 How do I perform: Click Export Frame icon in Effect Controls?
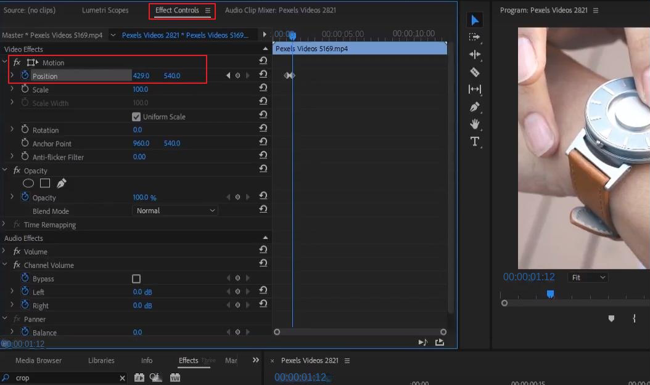[440, 342]
